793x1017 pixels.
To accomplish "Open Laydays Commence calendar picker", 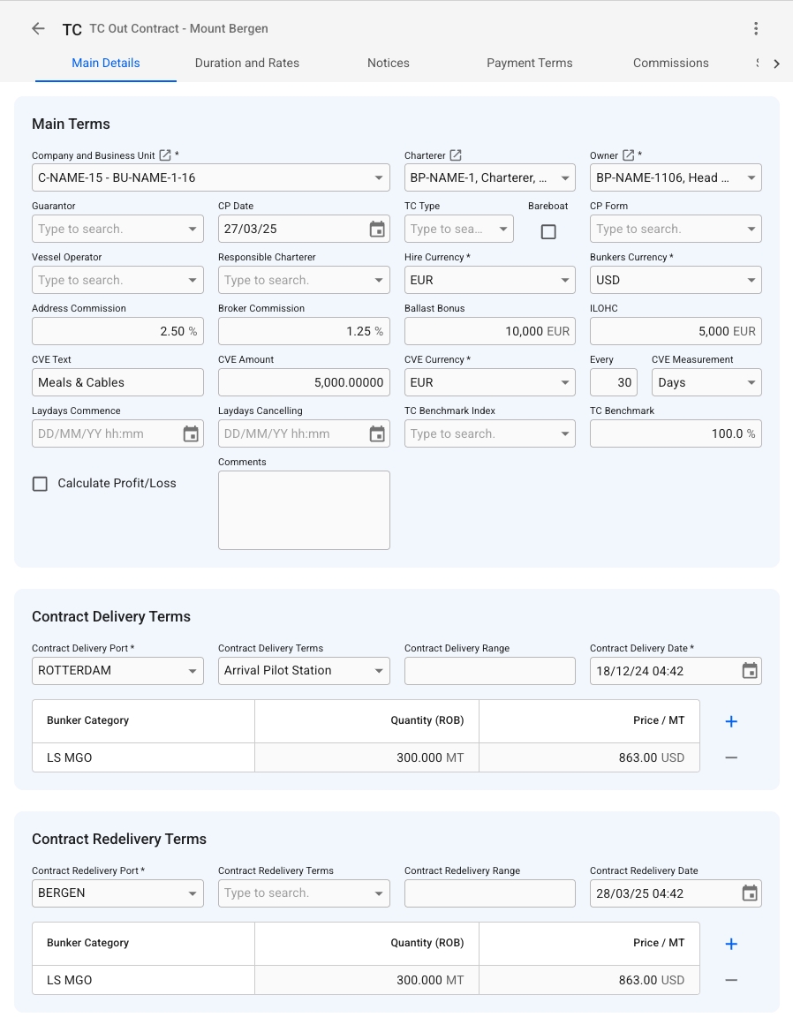I will (191, 434).
